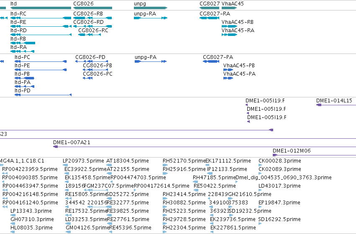Click transcript CG8026-RB
The height and width of the screenshot is (234, 356).
[x=88, y=14]
